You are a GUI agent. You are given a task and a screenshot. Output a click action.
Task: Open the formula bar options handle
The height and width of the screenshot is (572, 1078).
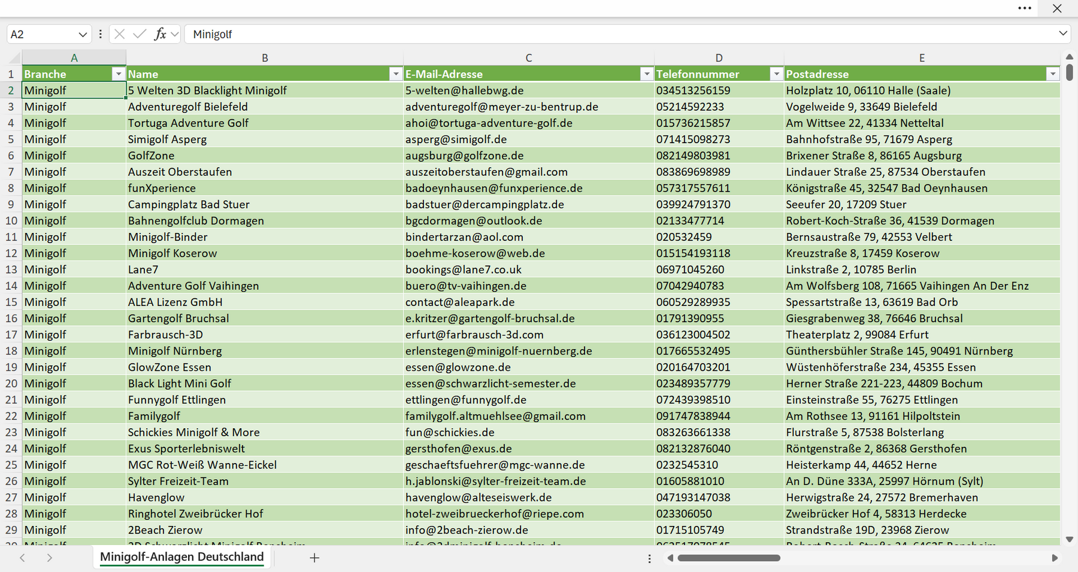pyautogui.click(x=101, y=34)
